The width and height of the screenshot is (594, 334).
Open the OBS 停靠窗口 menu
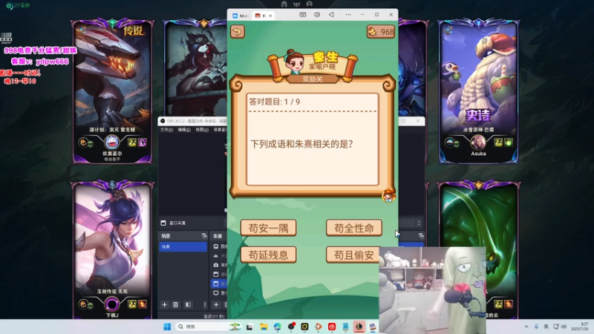tap(220, 130)
